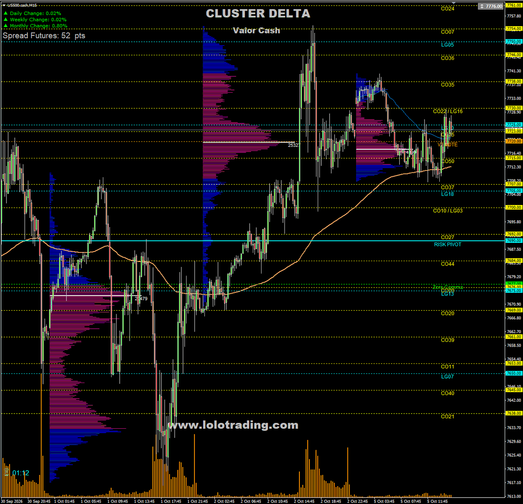Select the CO36 level label
Screen dimensions: 523x504
[448, 58]
